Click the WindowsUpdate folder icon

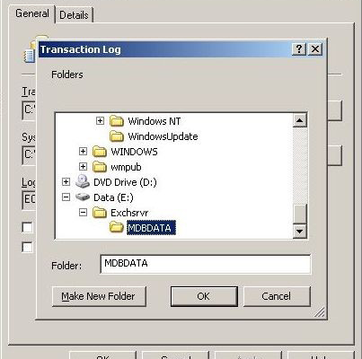click(117, 136)
